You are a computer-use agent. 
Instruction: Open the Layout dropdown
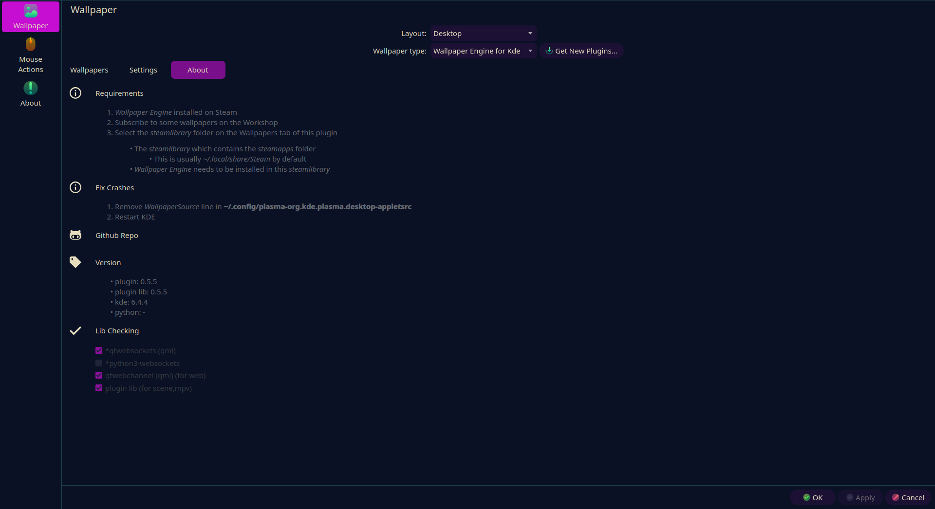(x=483, y=34)
